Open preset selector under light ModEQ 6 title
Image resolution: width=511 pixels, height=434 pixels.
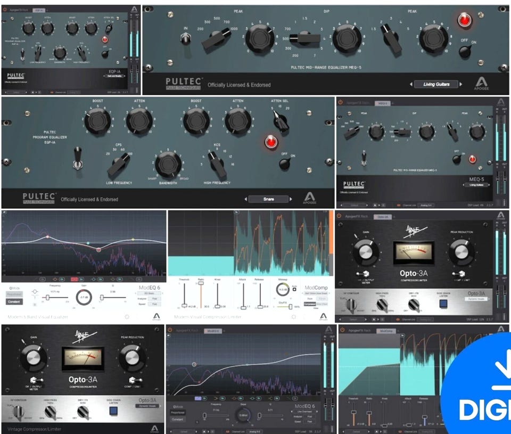coord(149,293)
